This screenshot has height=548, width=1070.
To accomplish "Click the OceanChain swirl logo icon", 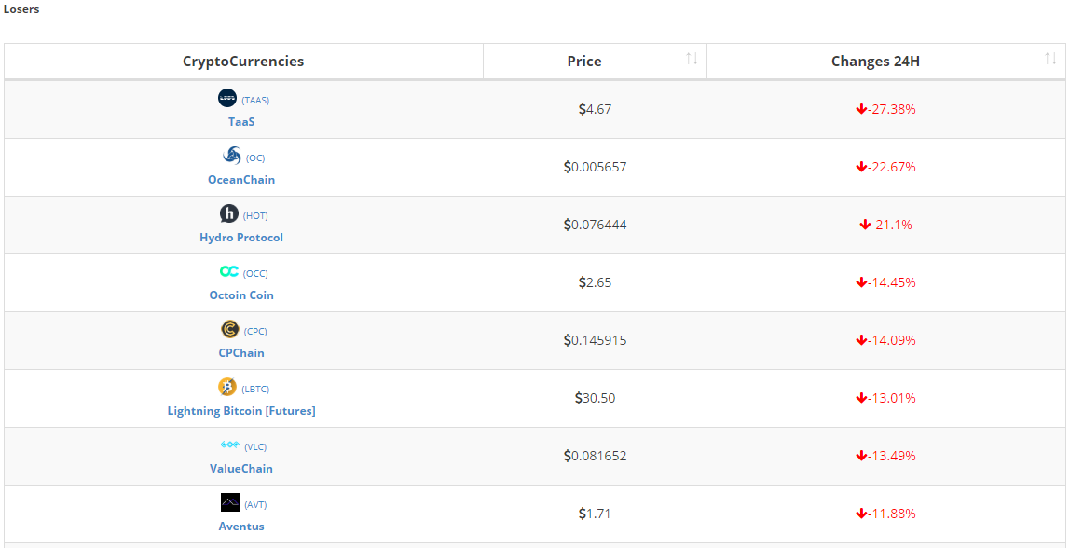I will coord(232,156).
